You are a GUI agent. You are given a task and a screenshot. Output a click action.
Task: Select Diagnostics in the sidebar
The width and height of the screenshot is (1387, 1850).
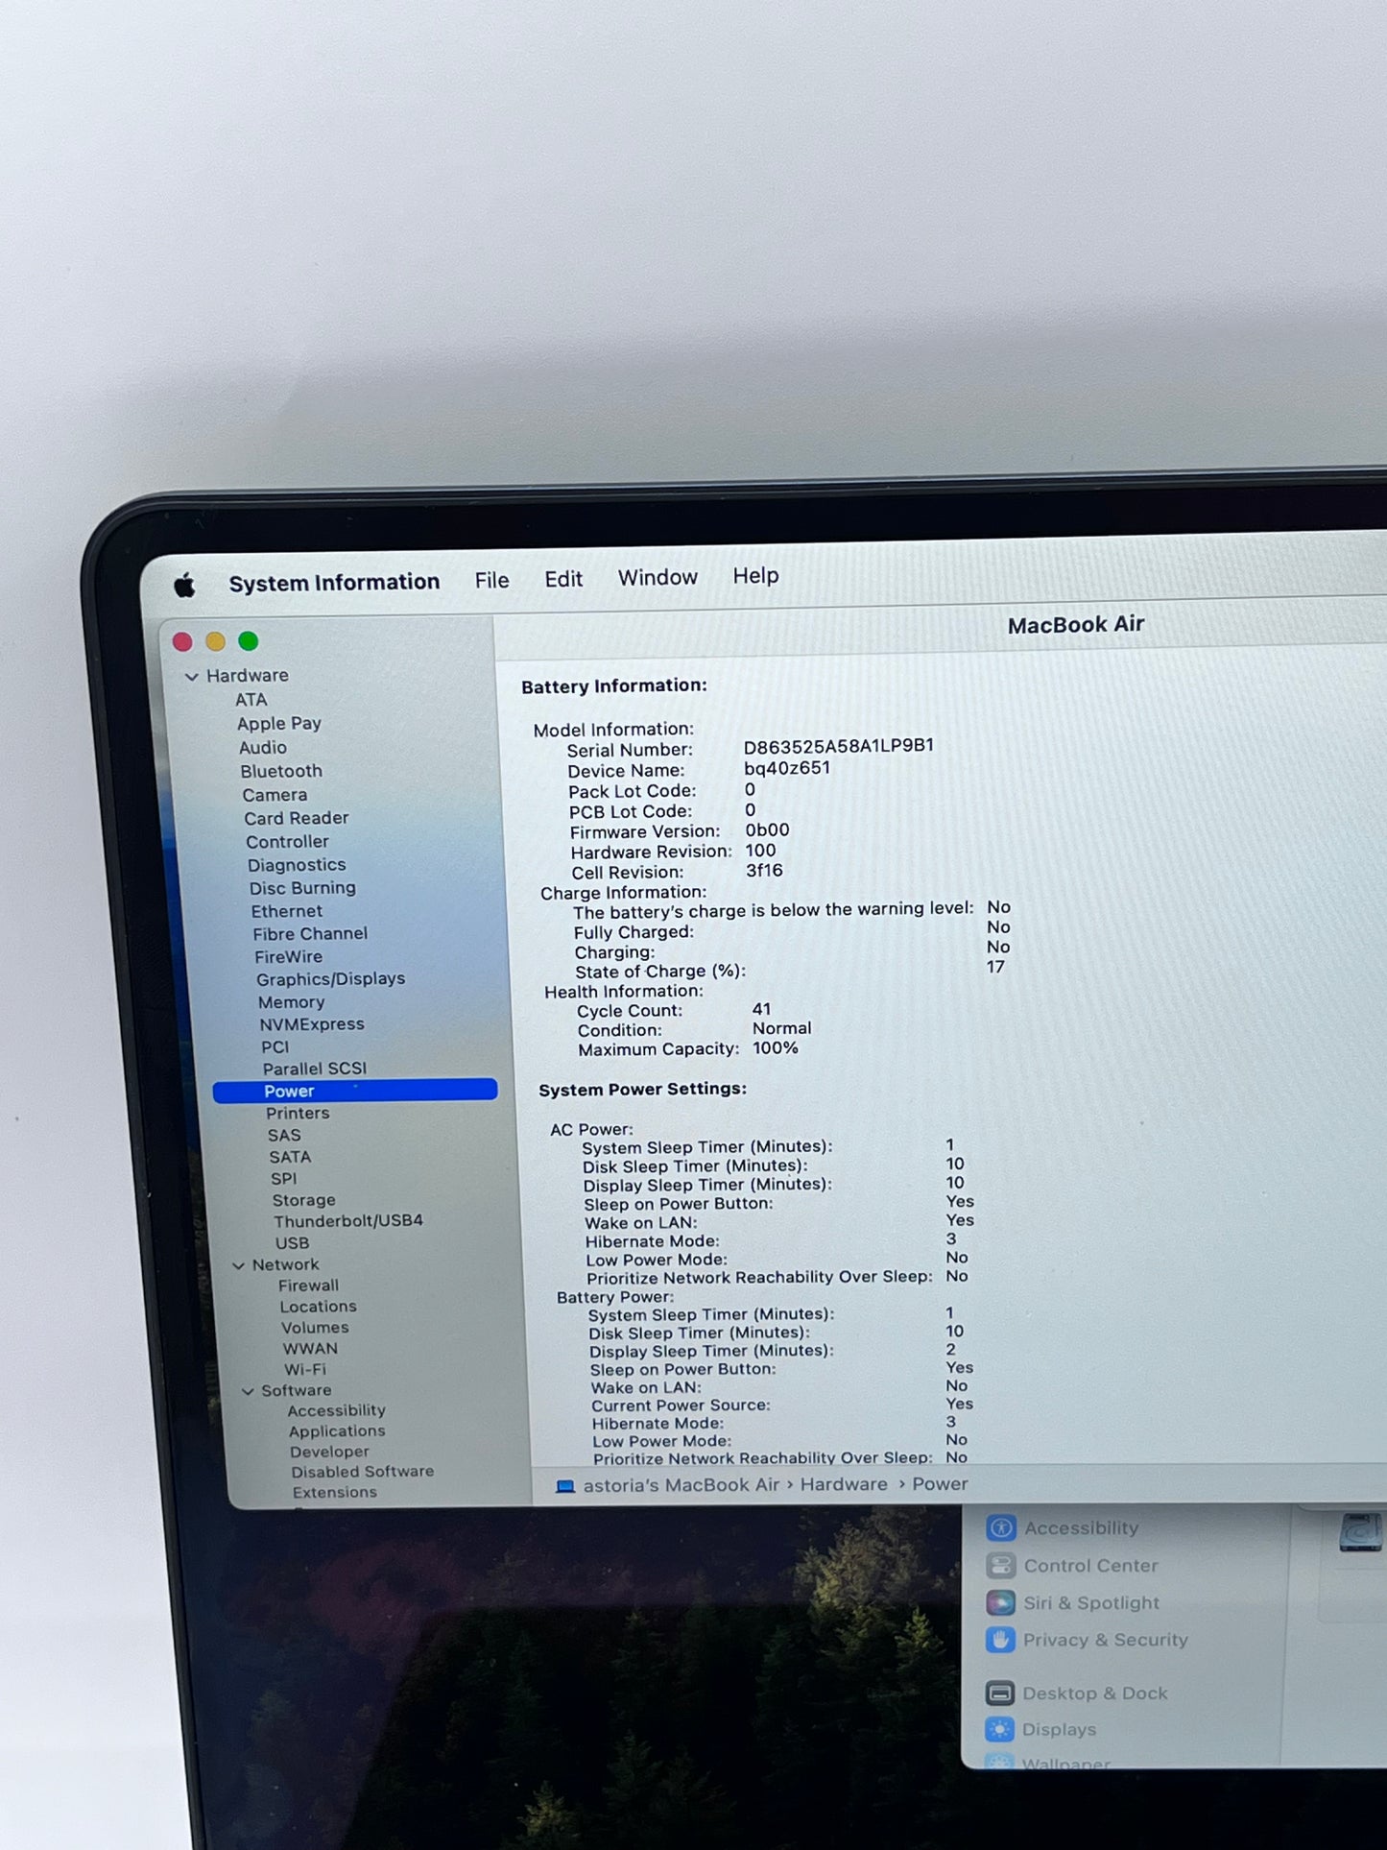click(x=297, y=865)
